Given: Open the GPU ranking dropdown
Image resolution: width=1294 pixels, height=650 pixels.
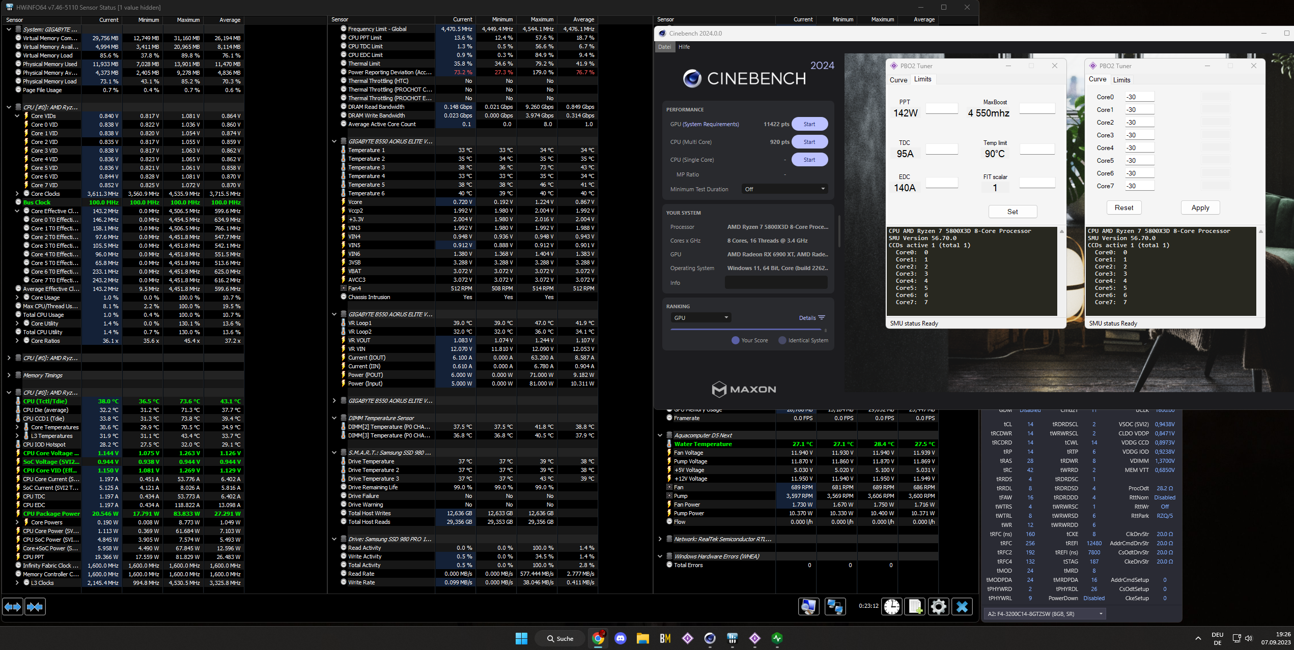Looking at the screenshot, I should pyautogui.click(x=701, y=318).
